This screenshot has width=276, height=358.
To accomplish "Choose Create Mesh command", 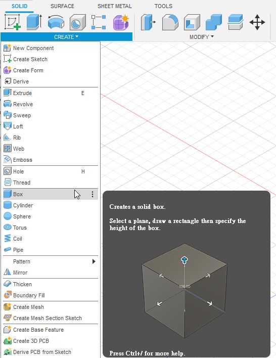I will tap(51, 307).
